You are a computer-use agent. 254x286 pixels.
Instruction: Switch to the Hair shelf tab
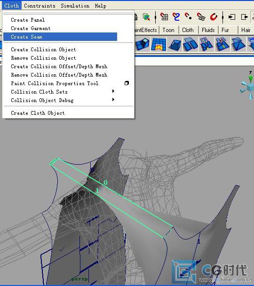[246, 30]
